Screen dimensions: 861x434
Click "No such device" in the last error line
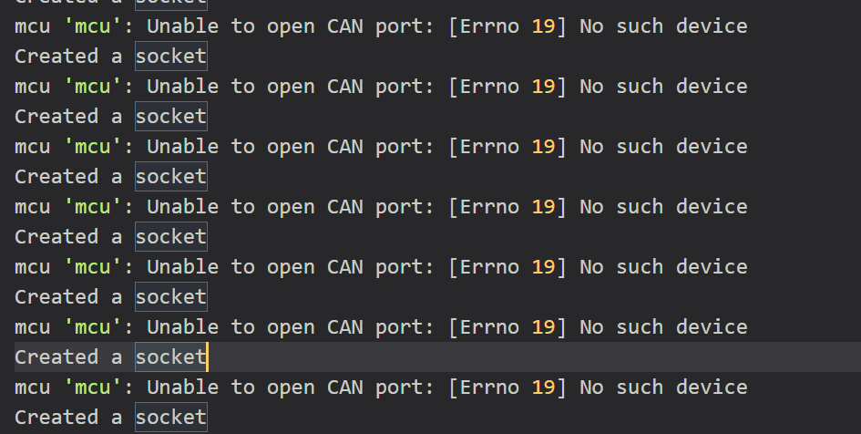(x=664, y=387)
